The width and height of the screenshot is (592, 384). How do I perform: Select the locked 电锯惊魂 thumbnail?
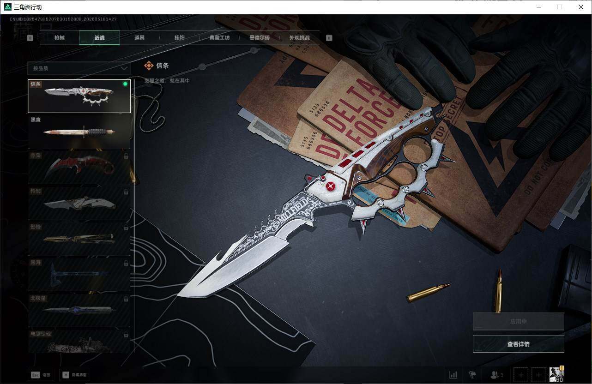point(79,342)
